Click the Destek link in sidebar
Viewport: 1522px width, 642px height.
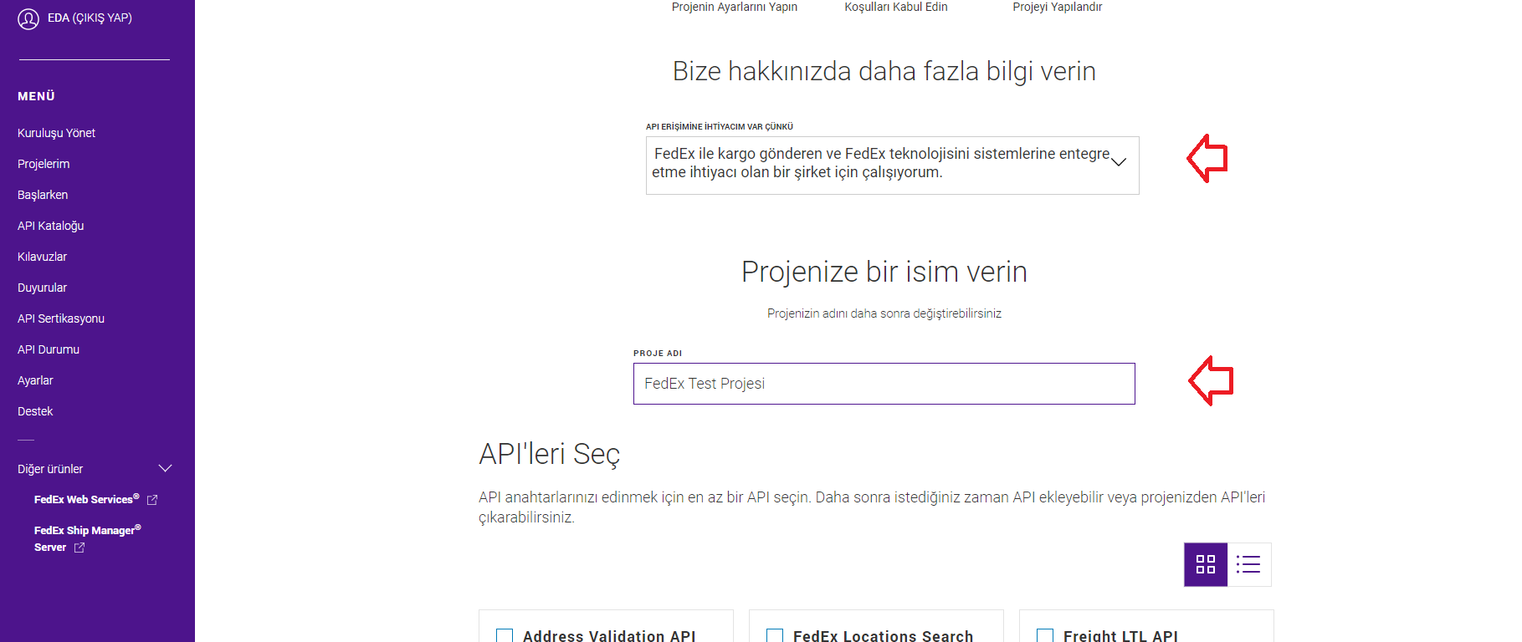[x=35, y=411]
